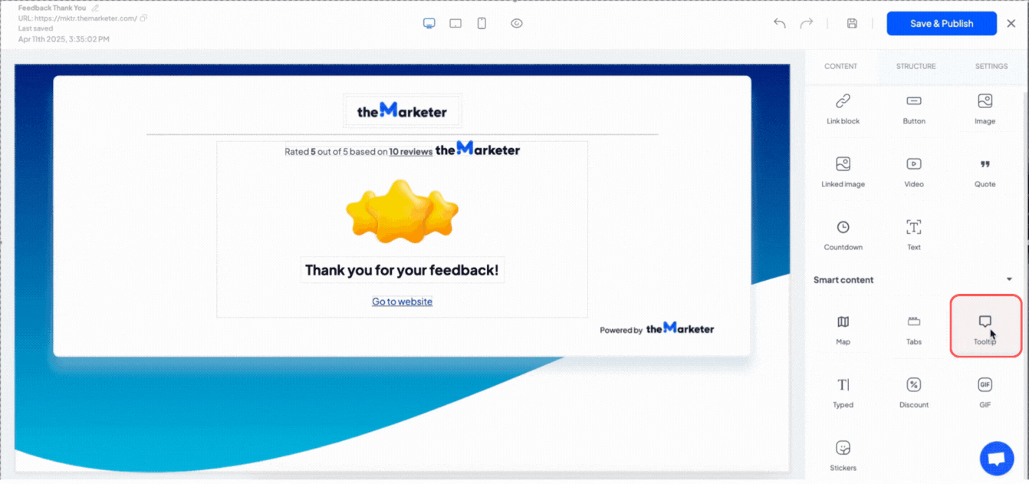Pick the Countdown content element

point(843,235)
